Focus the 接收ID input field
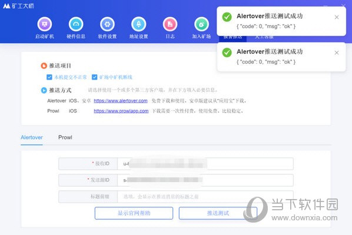 pyautogui.click(x=205, y=164)
